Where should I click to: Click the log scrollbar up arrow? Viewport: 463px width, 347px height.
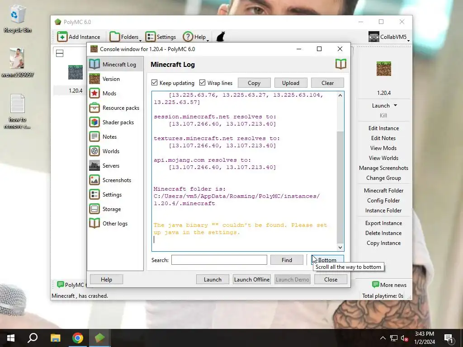(340, 95)
